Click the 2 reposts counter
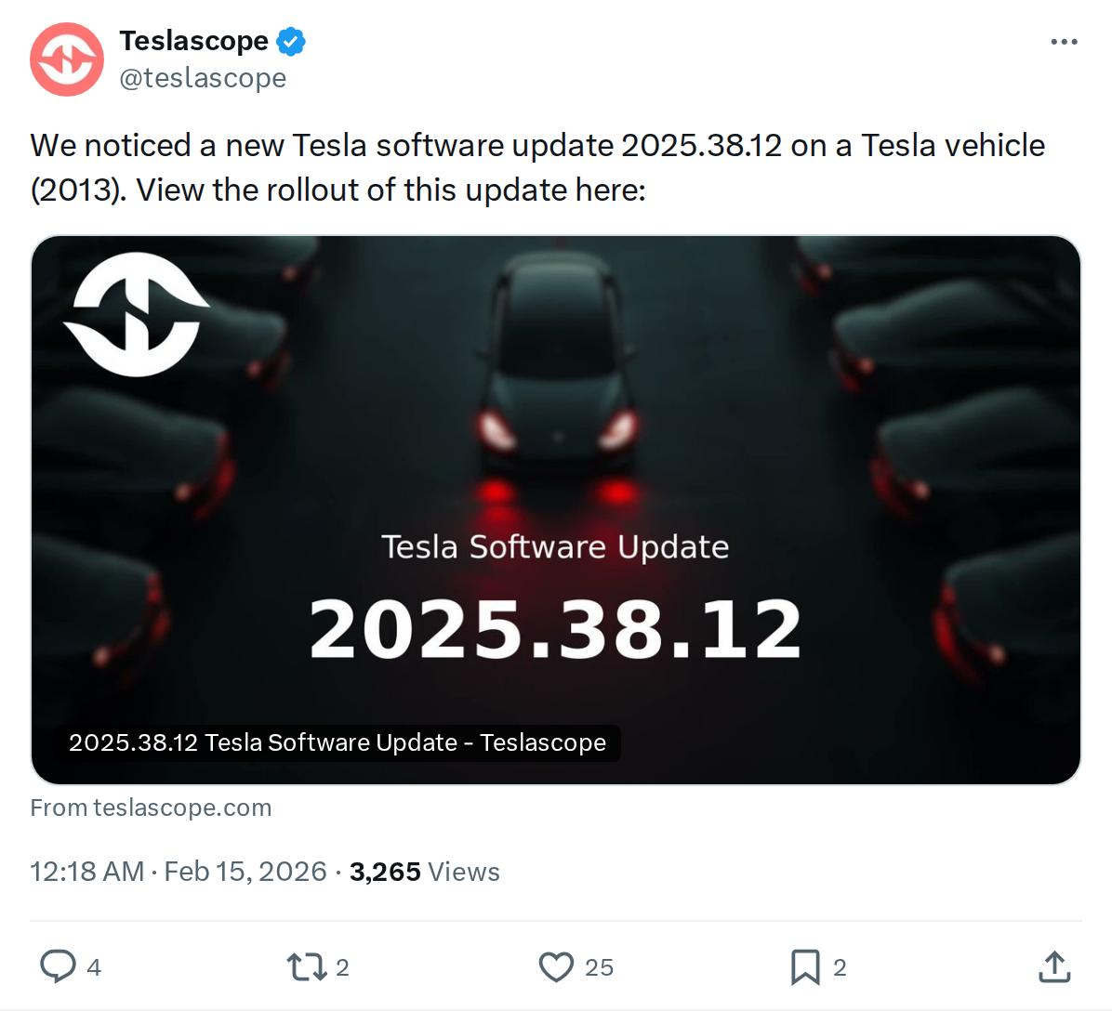Viewport: 1112px width, 1011px height. tap(338, 968)
